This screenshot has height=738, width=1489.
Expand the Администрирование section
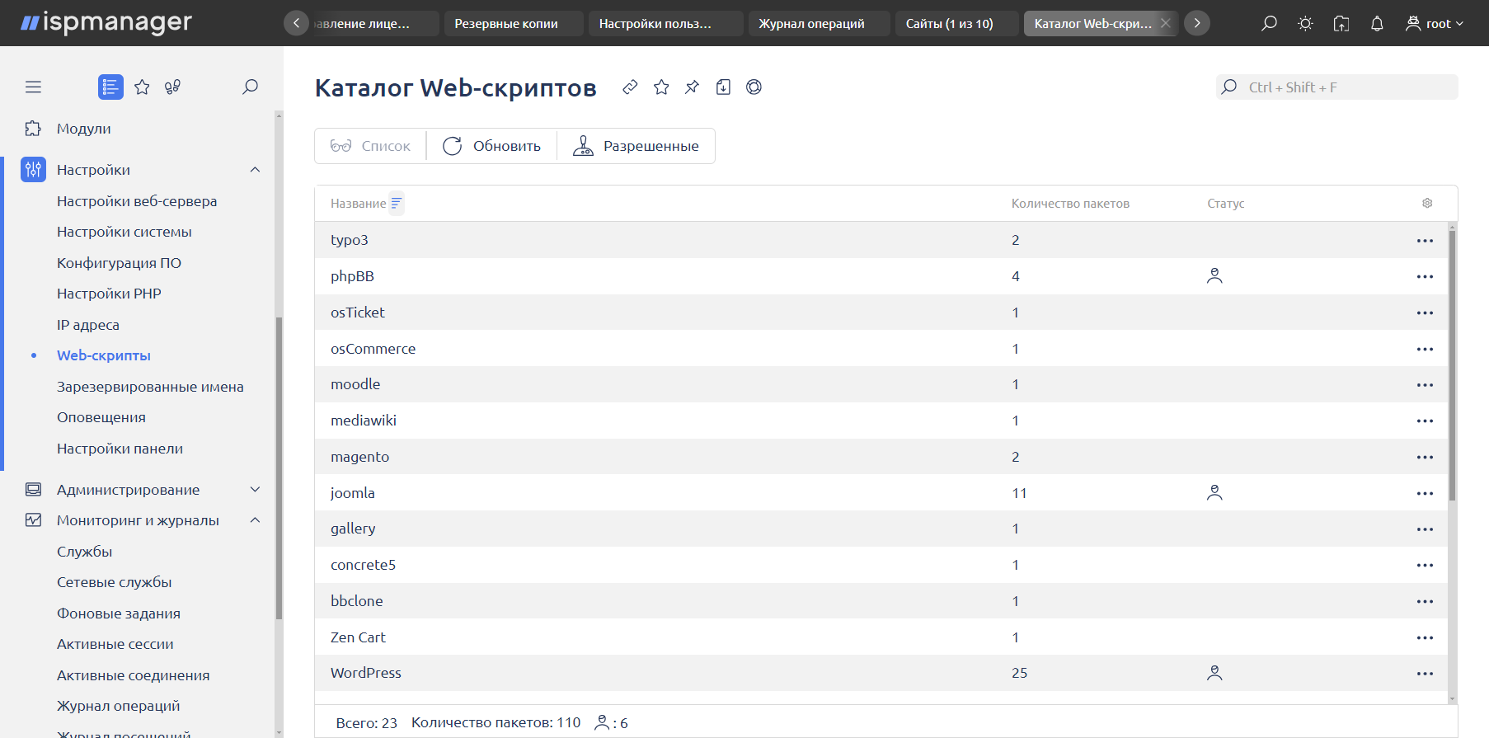(255, 490)
